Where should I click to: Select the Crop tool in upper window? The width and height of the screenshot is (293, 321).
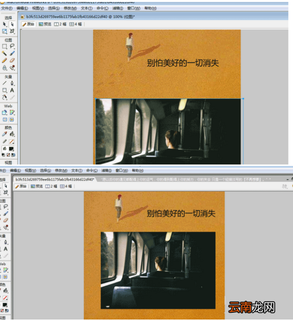[x=12, y=32]
